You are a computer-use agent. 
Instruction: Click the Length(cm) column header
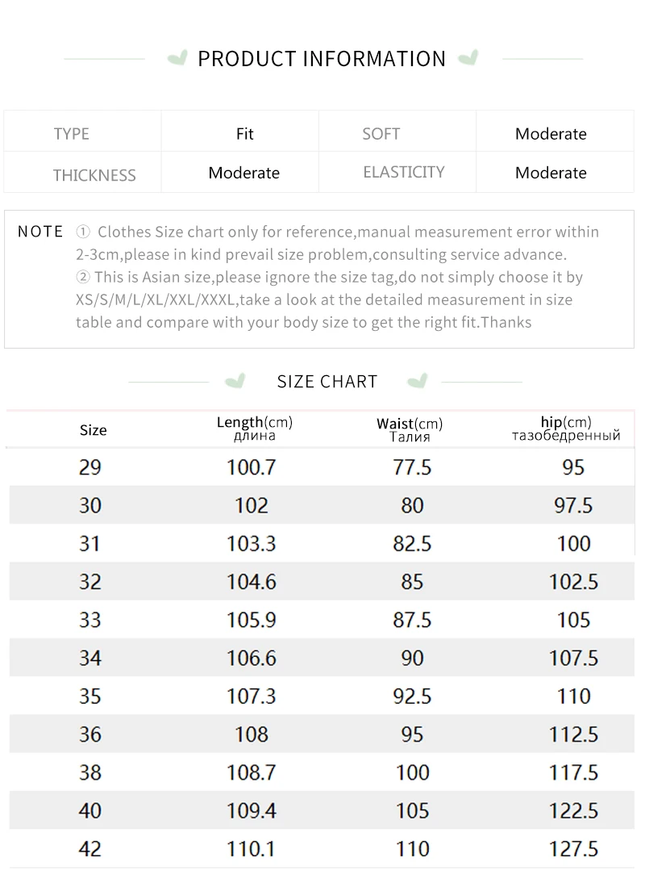(254, 429)
